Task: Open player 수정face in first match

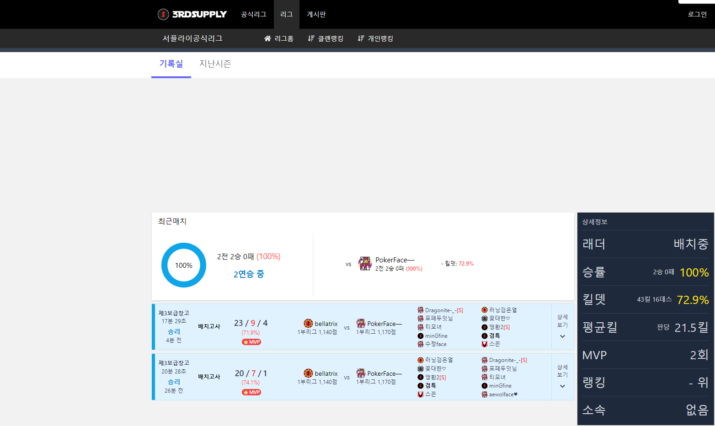Action: (435, 344)
